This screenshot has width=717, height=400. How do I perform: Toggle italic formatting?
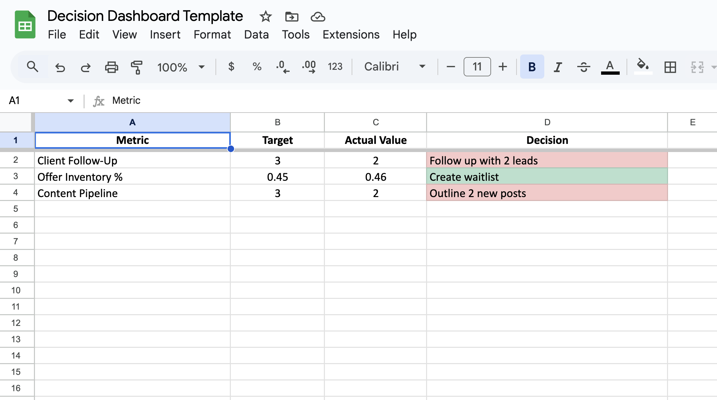(x=558, y=67)
